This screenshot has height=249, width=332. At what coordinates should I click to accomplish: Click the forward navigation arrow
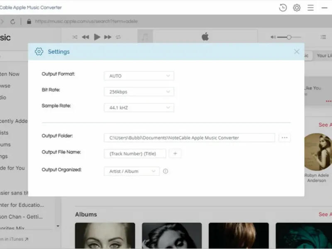(2, 22)
